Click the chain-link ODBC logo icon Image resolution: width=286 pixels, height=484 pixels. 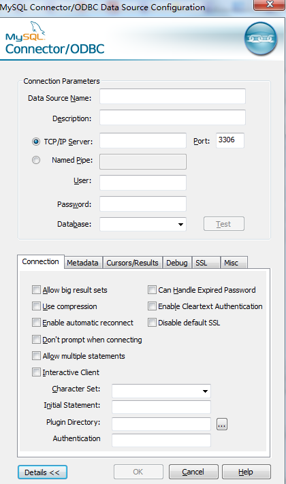tap(261, 39)
